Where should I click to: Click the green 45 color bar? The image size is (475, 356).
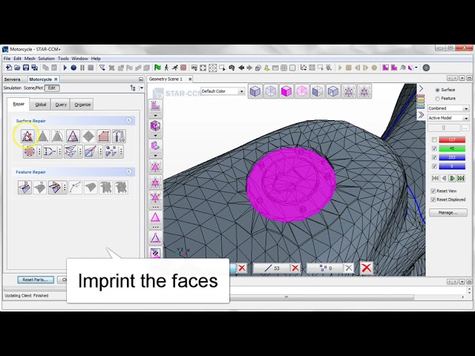(452, 148)
